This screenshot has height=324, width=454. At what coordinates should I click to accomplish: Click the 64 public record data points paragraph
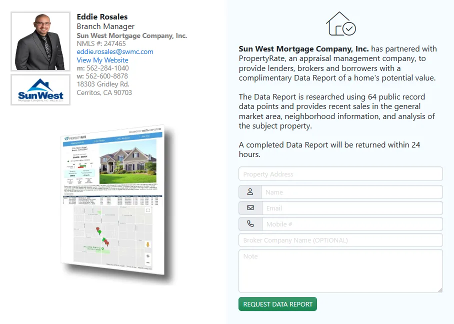click(x=336, y=111)
